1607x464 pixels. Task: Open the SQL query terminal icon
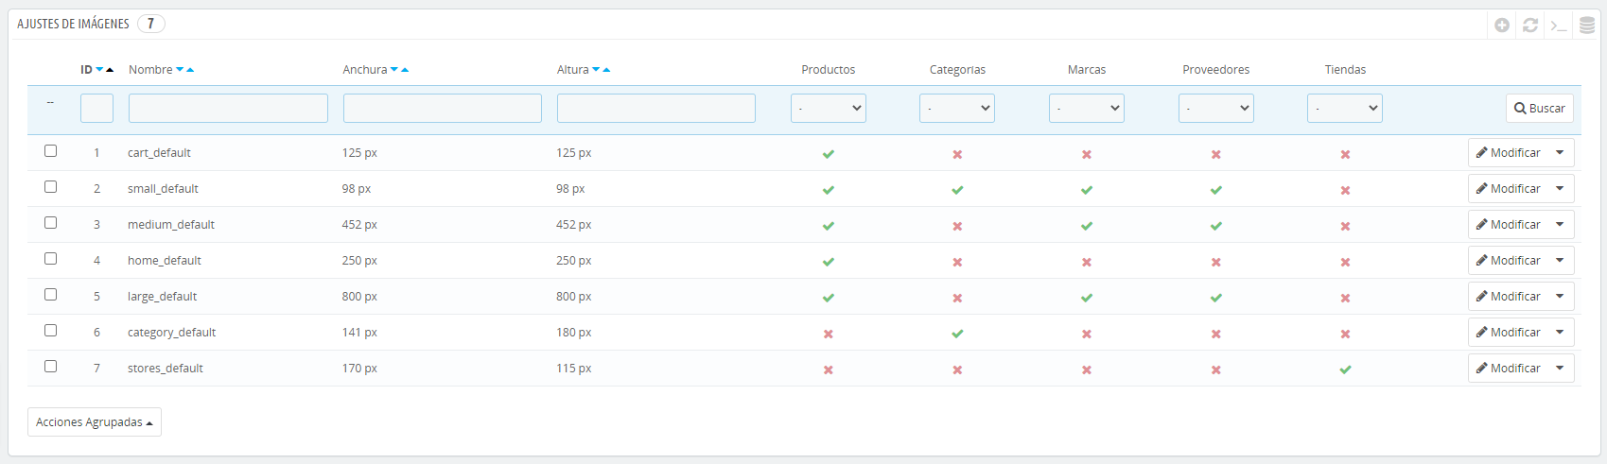1559,26
